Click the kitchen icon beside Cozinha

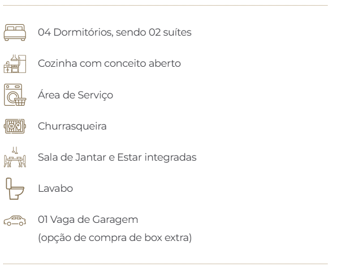tap(14, 64)
